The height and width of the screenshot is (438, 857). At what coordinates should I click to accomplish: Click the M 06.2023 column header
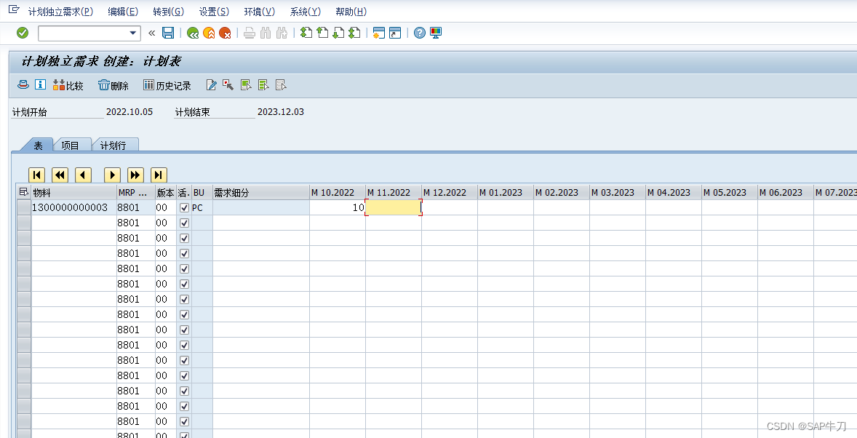pyautogui.click(x=786, y=193)
